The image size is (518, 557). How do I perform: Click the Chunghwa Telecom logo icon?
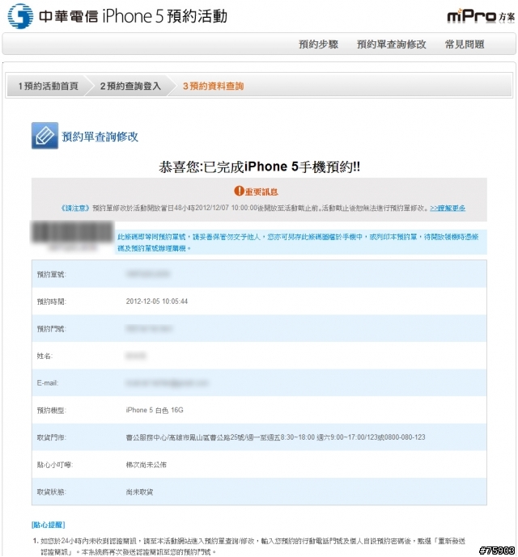[x=20, y=16]
